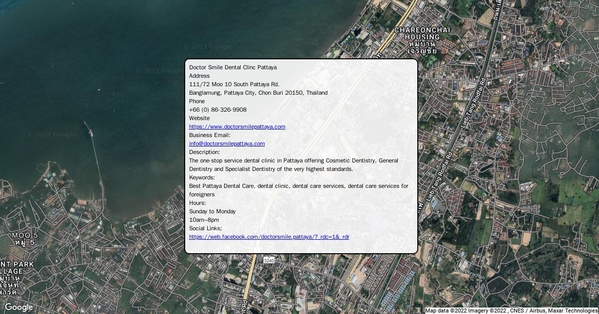Click the 10am–8pm hours text
The image size is (599, 314).
pyautogui.click(x=204, y=220)
